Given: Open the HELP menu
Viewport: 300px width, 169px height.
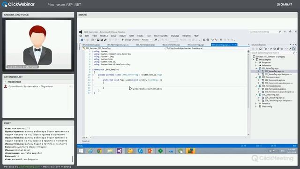Looking at the screenshot, I should [196, 36].
